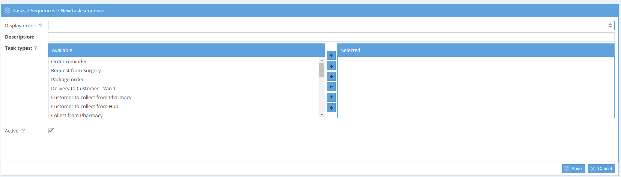The image size is (621, 177).
Task: Click the Tasks gear icon in header
Action: point(8,10)
